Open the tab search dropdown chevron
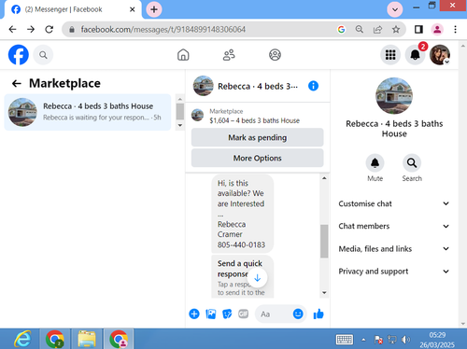The height and width of the screenshot is (349, 467). [395, 9]
